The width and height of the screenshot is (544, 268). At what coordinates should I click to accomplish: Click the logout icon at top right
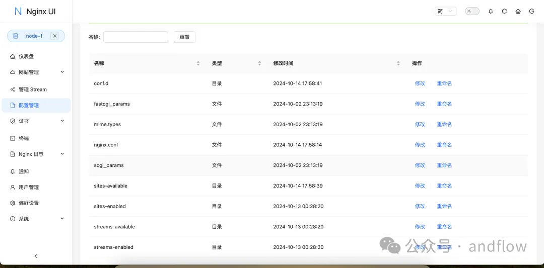[x=531, y=11]
